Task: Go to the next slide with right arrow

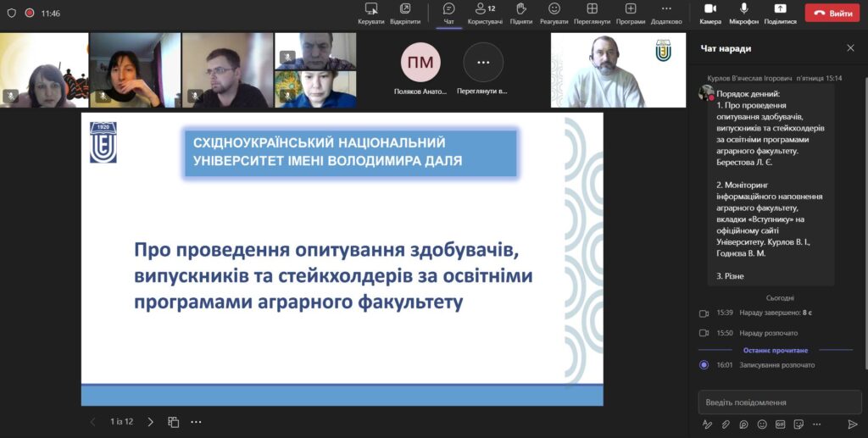Action: [151, 422]
